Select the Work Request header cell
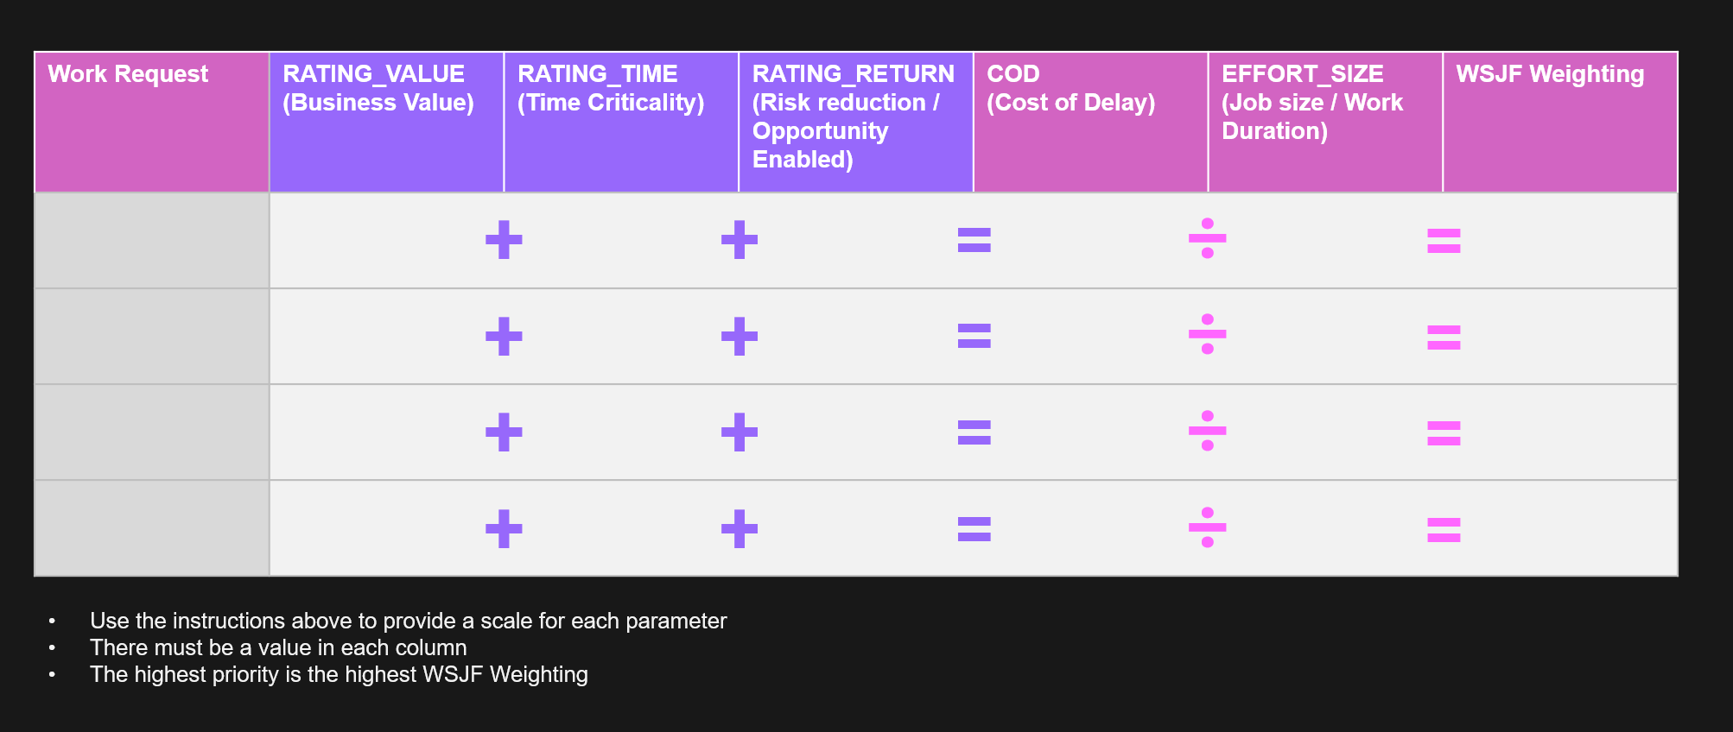This screenshot has height=732, width=1733. pyautogui.click(x=152, y=122)
